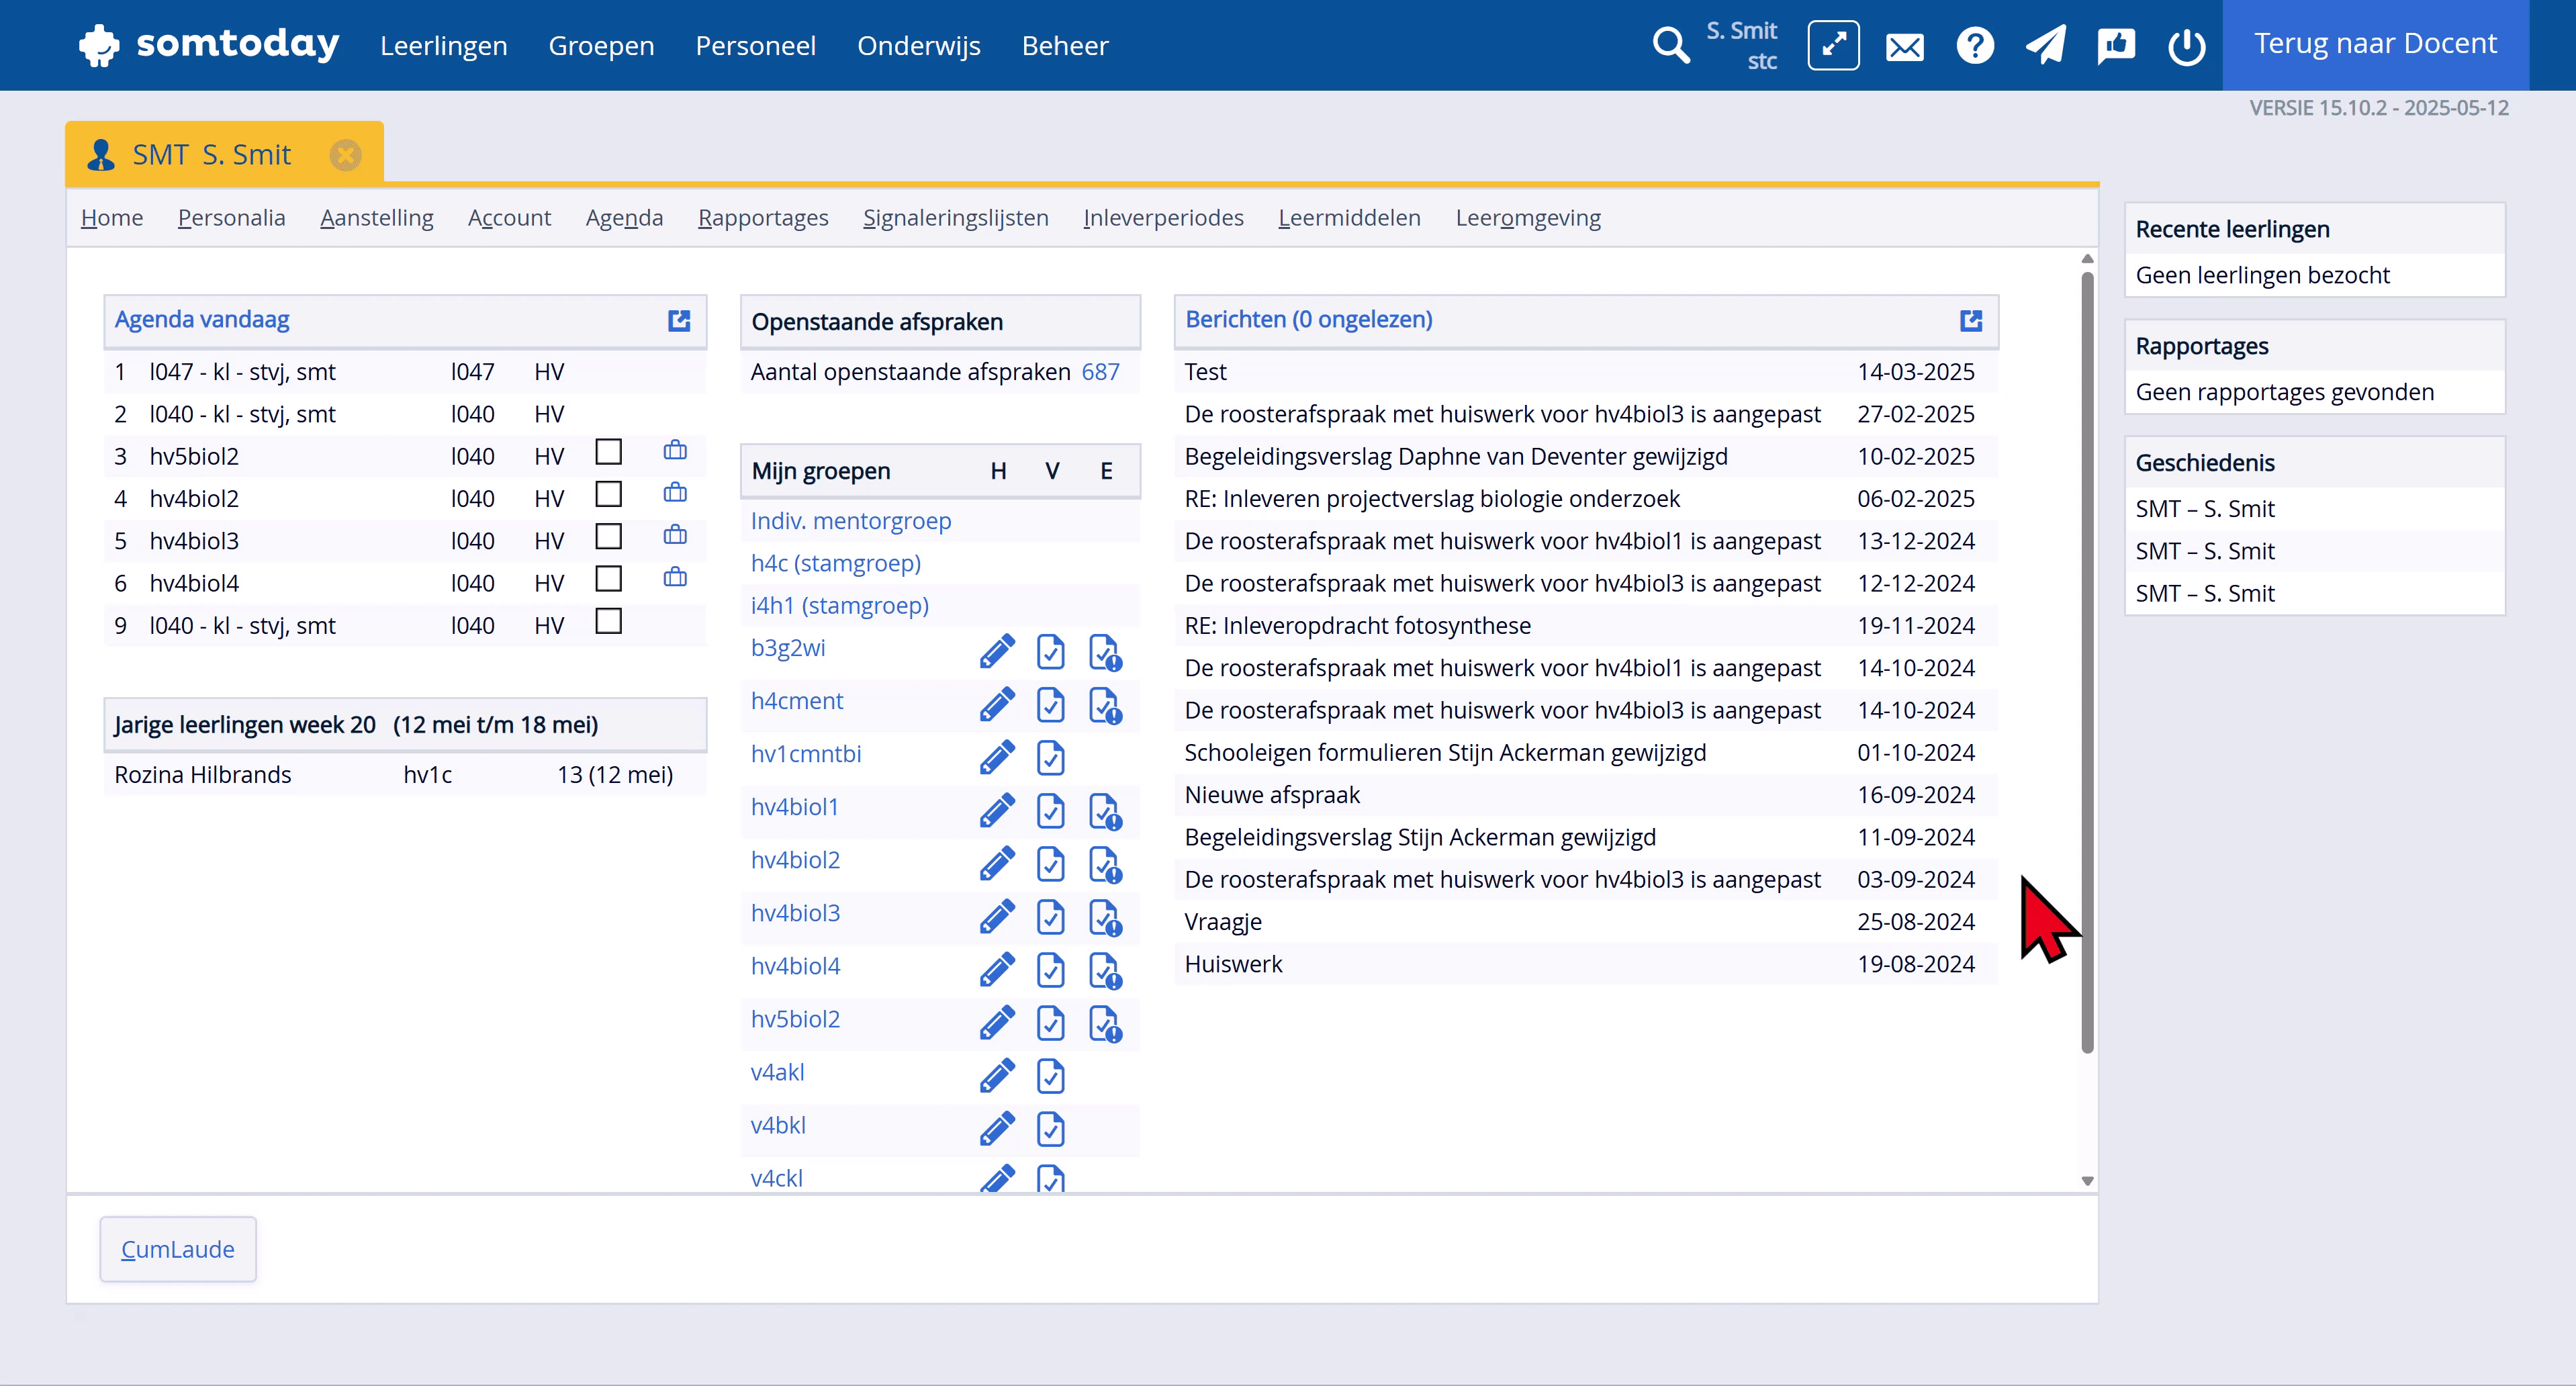Switch to the Signaleringslijsten tab
Screen dimensions: 2576x1386
955,218
